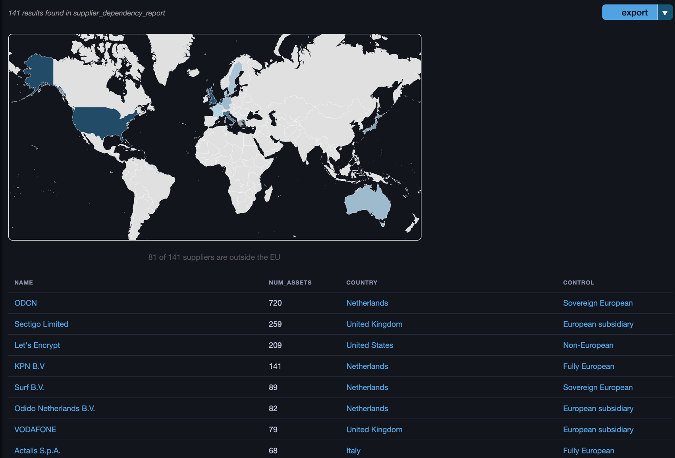The height and width of the screenshot is (458, 675).
Task: Click the 209 asset count cell
Action: click(x=275, y=345)
